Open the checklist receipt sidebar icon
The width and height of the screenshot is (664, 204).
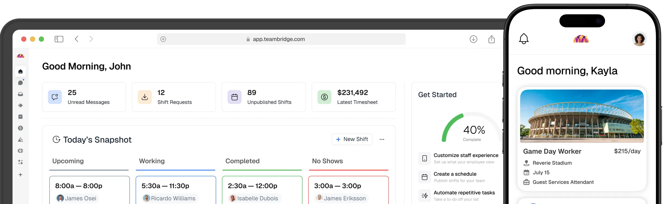tap(20, 117)
